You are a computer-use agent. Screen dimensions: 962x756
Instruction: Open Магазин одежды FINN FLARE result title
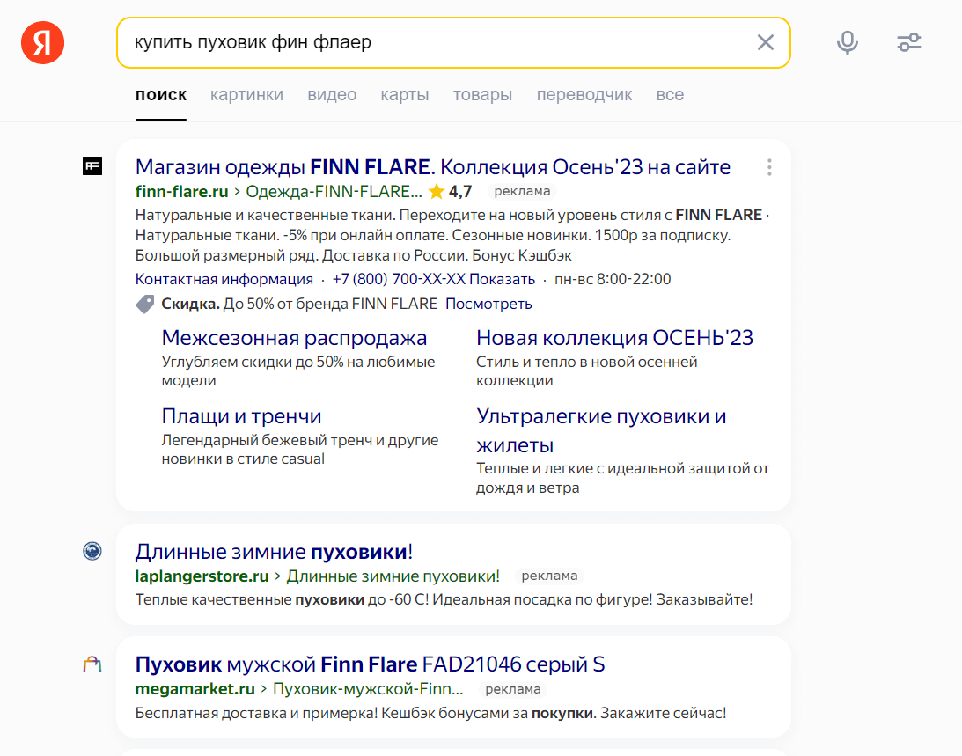[433, 167]
